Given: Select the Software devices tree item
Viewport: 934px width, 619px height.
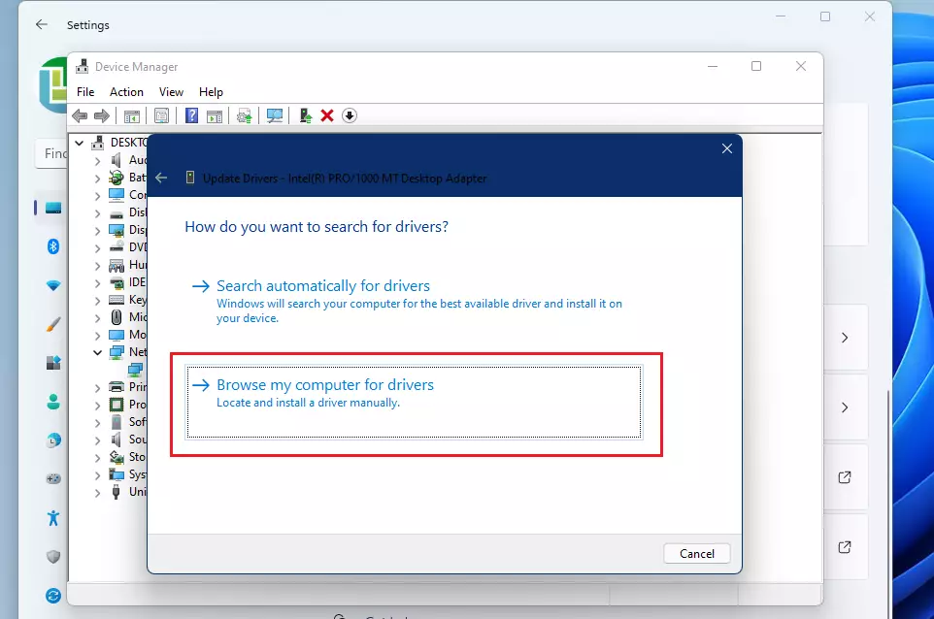Looking at the screenshot, I should pyautogui.click(x=128, y=422).
